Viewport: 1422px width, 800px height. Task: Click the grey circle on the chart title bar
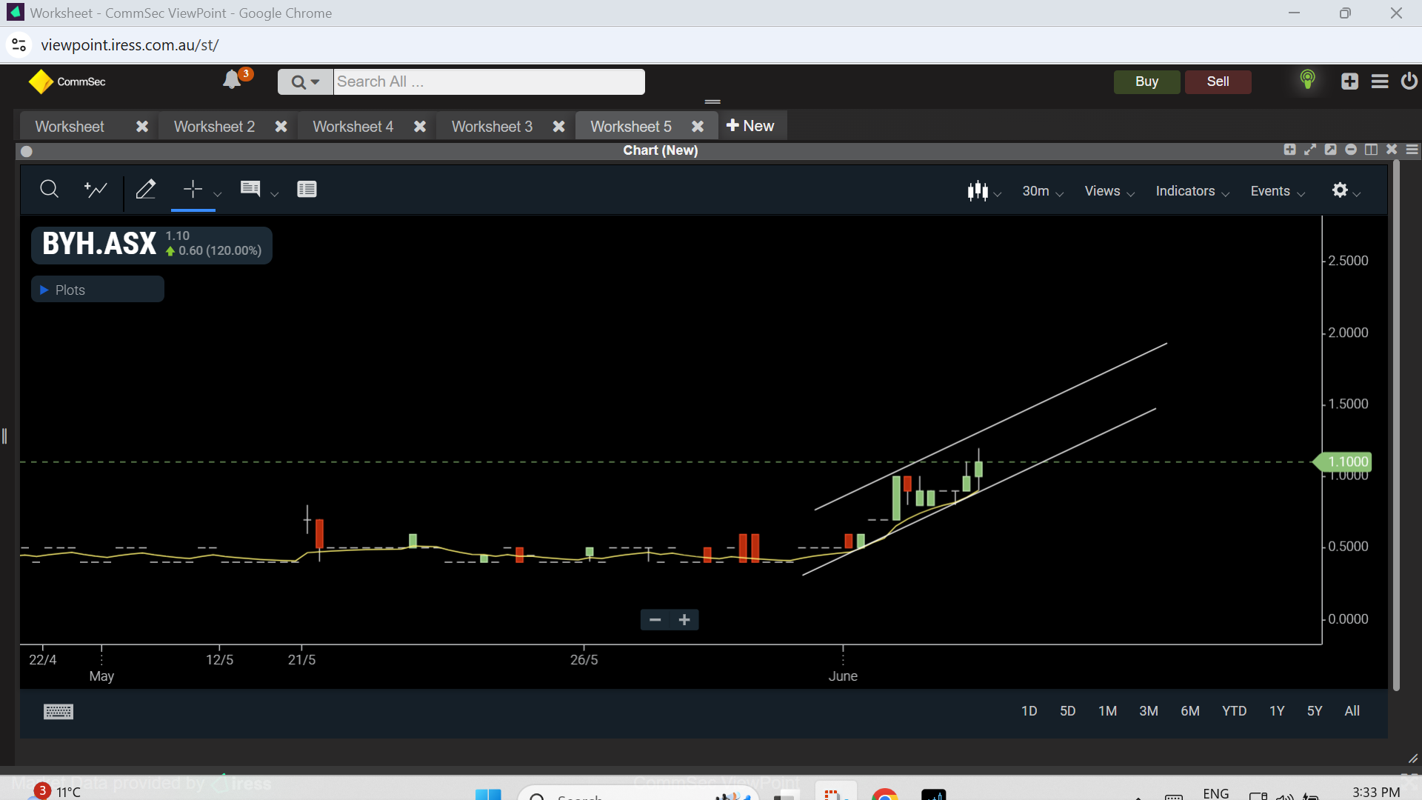pos(27,151)
